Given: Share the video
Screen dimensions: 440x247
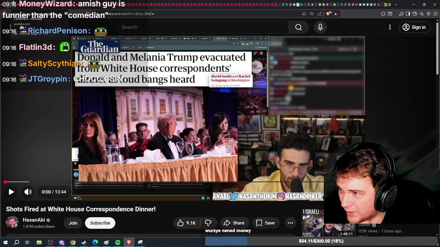Looking at the screenshot, I should pos(234,223).
